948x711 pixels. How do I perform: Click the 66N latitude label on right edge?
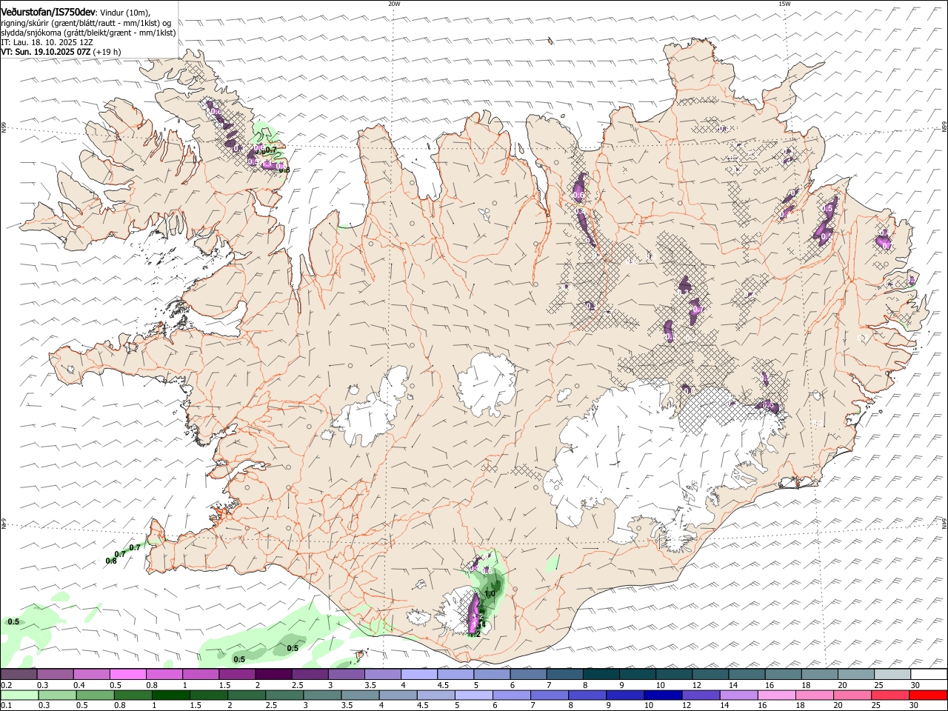pos(944,128)
